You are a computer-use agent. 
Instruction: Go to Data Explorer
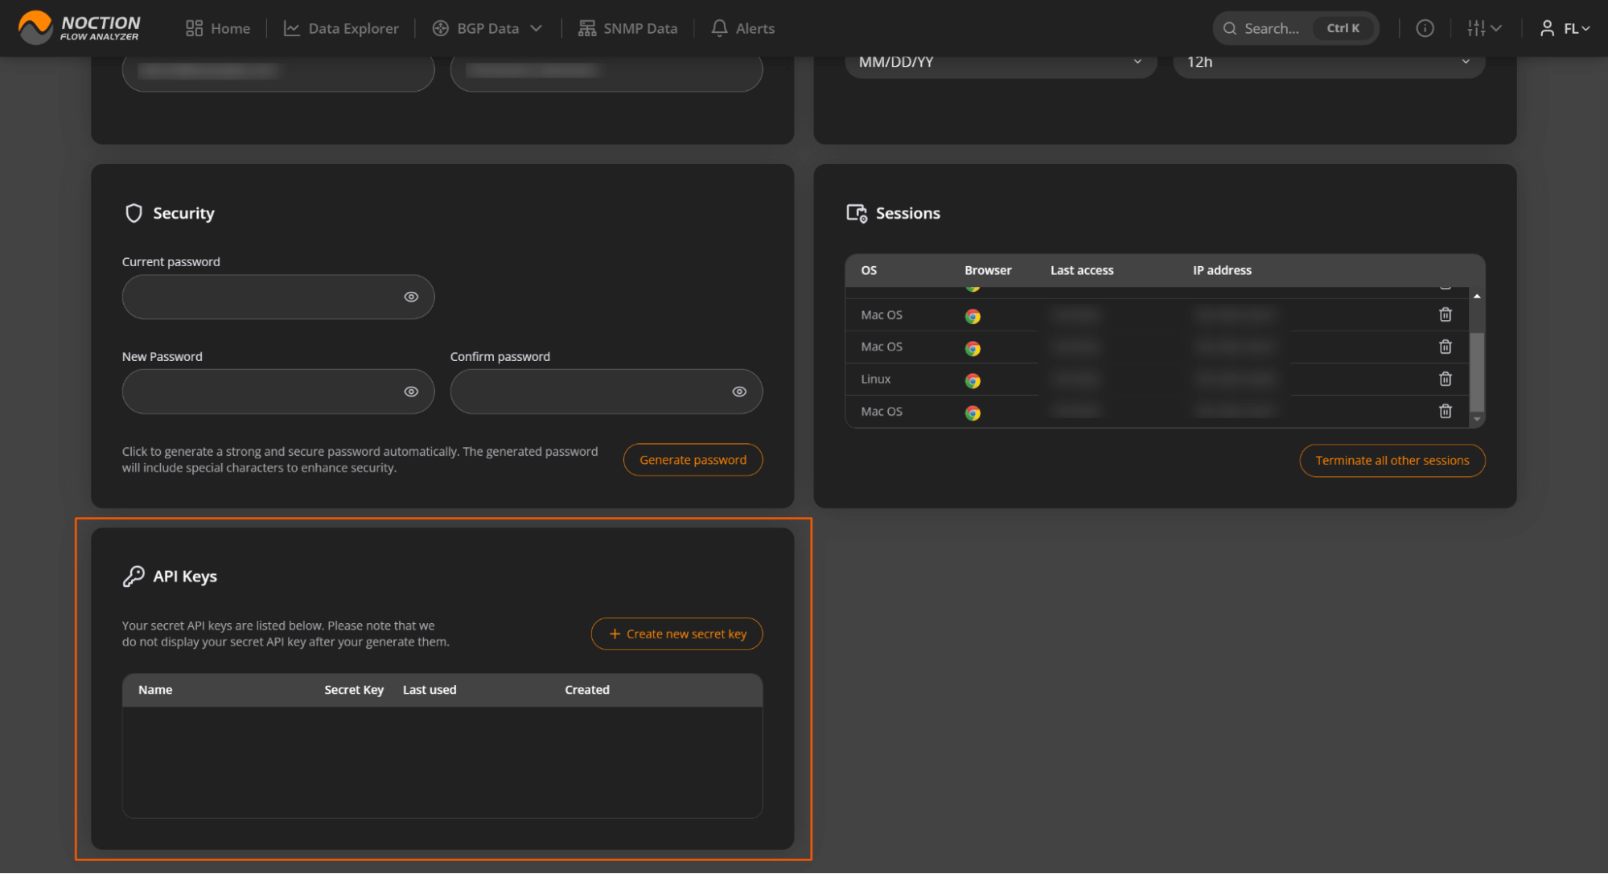341,28
